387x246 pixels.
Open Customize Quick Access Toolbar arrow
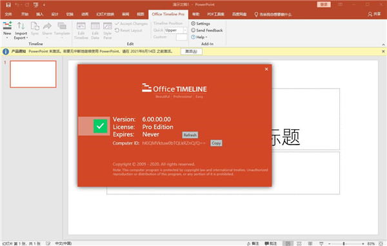(x=44, y=5)
